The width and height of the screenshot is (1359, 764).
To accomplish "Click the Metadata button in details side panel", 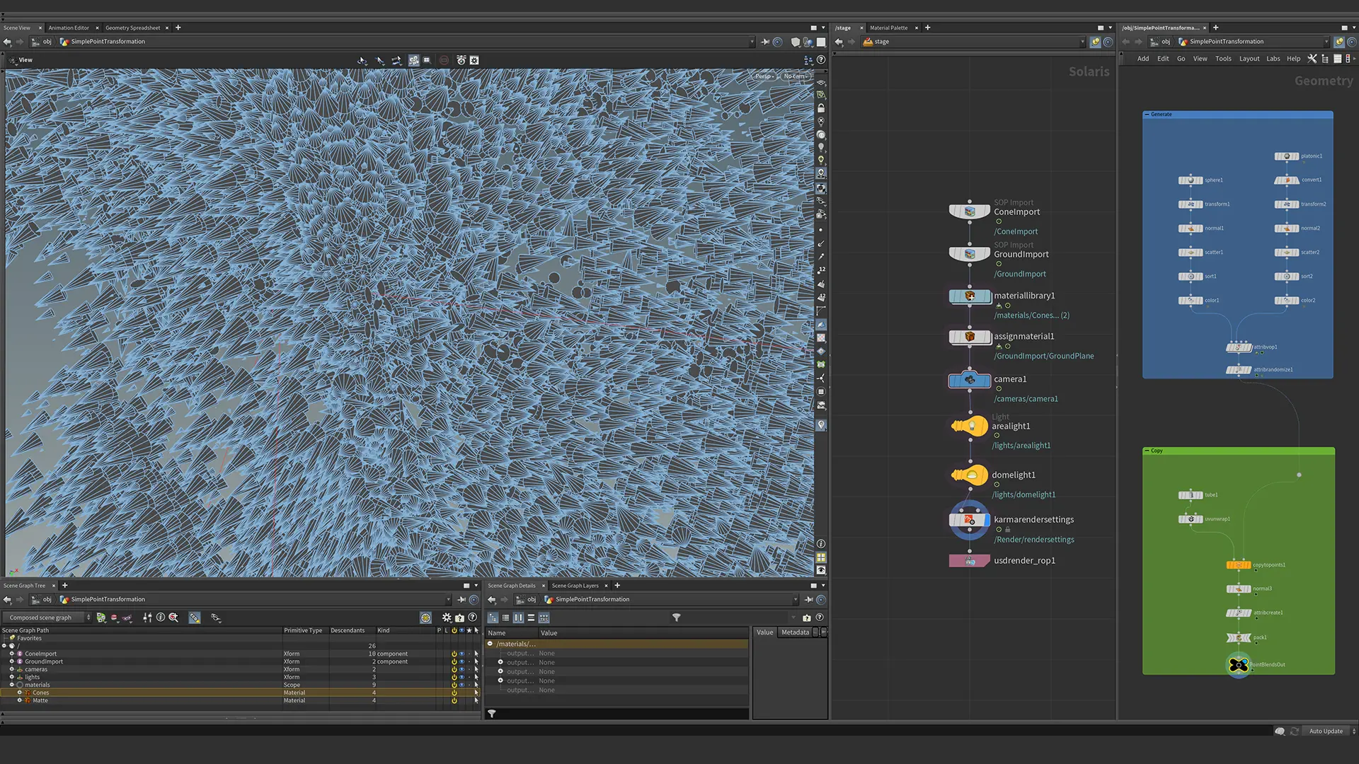I will click(795, 632).
